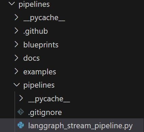144x132 pixels.
Task: Collapse the nested pipelines subfolder chevron
Action: [x=17, y=85]
